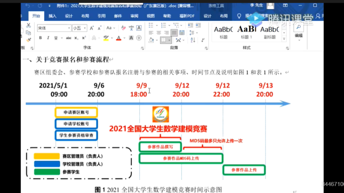Click the clear formatting eraser icon
This screenshot has width=344, height=193.
pos(123,28)
